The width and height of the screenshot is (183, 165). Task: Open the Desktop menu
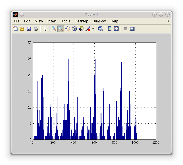click(x=81, y=21)
